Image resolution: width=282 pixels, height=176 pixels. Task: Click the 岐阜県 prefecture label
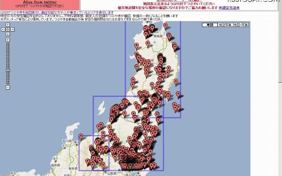pos(73,169)
